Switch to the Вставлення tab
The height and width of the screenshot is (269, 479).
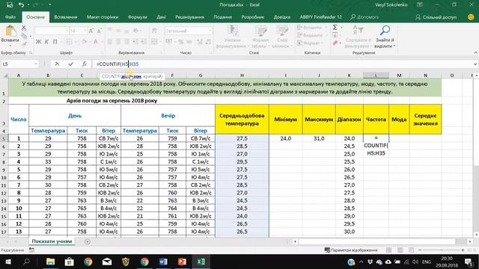point(66,17)
